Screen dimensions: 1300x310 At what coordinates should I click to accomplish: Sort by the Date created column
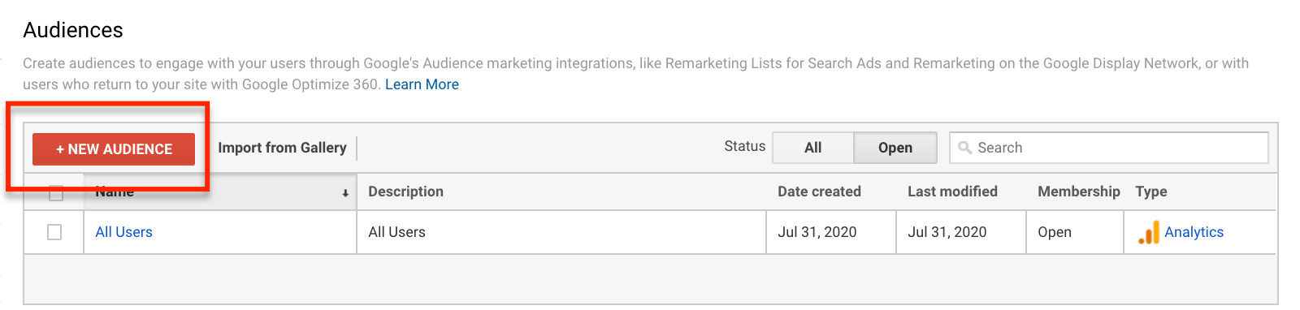[819, 192]
